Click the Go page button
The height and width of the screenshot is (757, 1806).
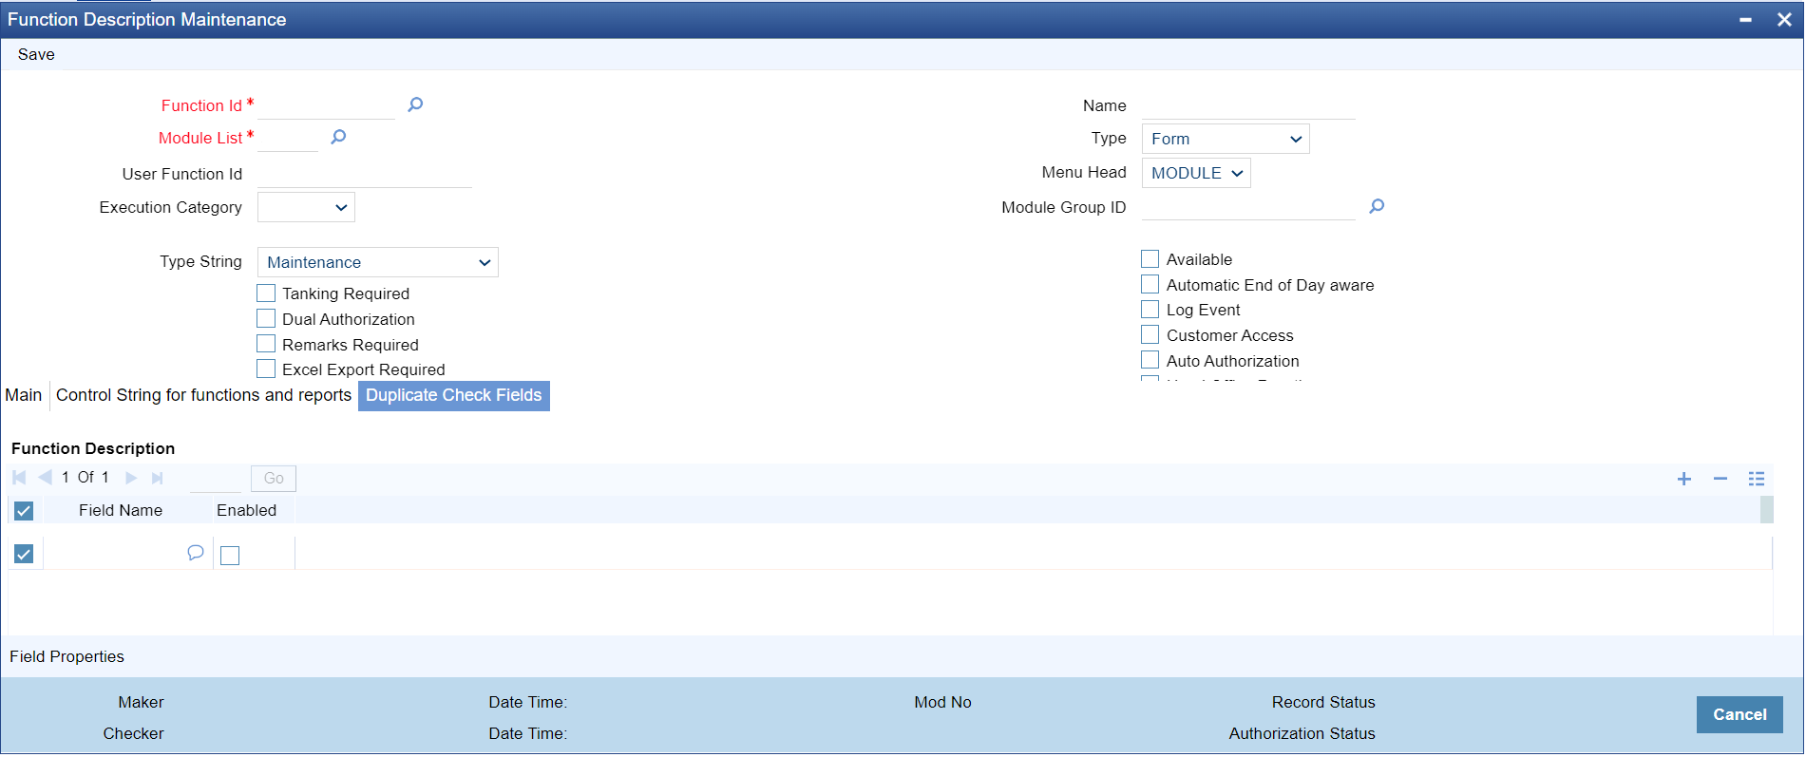(x=274, y=478)
